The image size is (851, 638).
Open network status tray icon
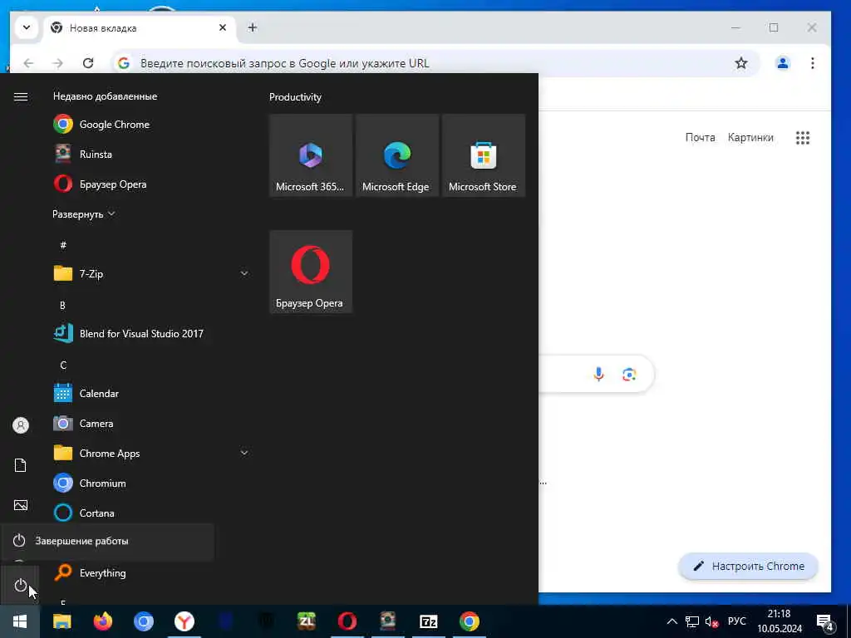tap(692, 621)
